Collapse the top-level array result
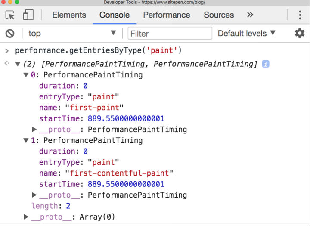Image resolution: width=310 pixels, height=226 pixels. [18, 64]
